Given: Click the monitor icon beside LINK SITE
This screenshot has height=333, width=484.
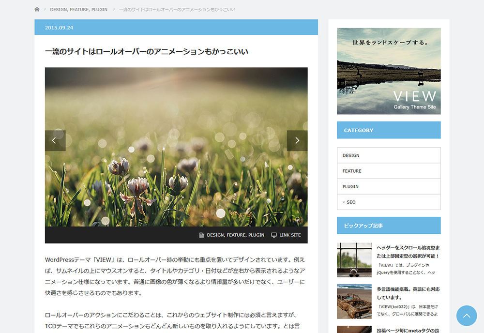Looking at the screenshot, I should tap(274, 235).
